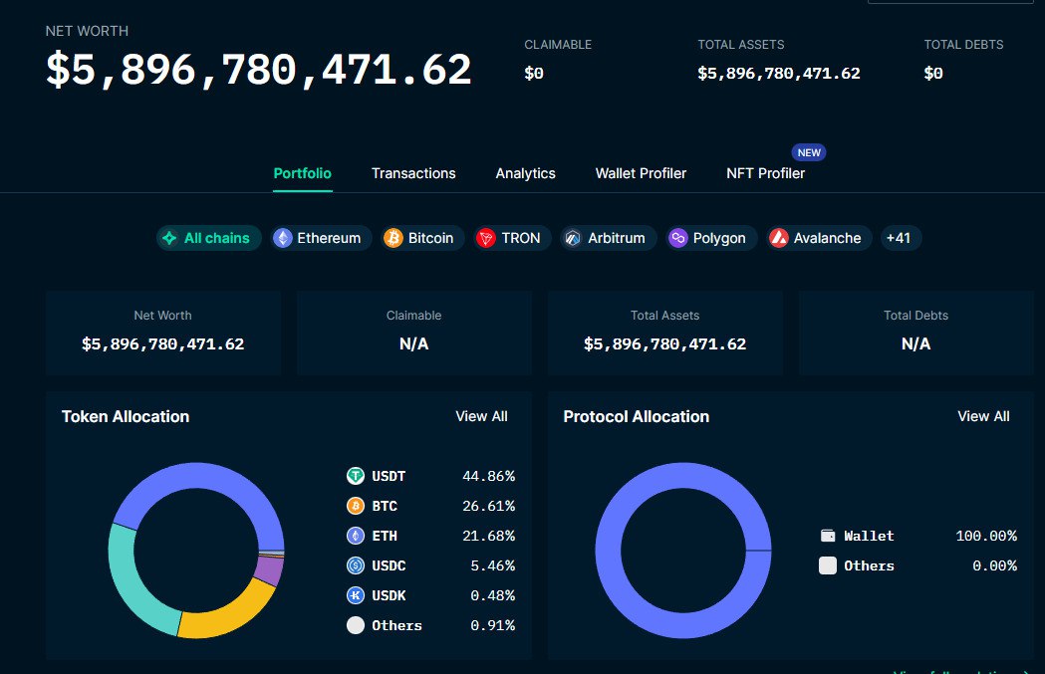Click the Net Worth summary card
1045x674 pixels.
click(163, 333)
